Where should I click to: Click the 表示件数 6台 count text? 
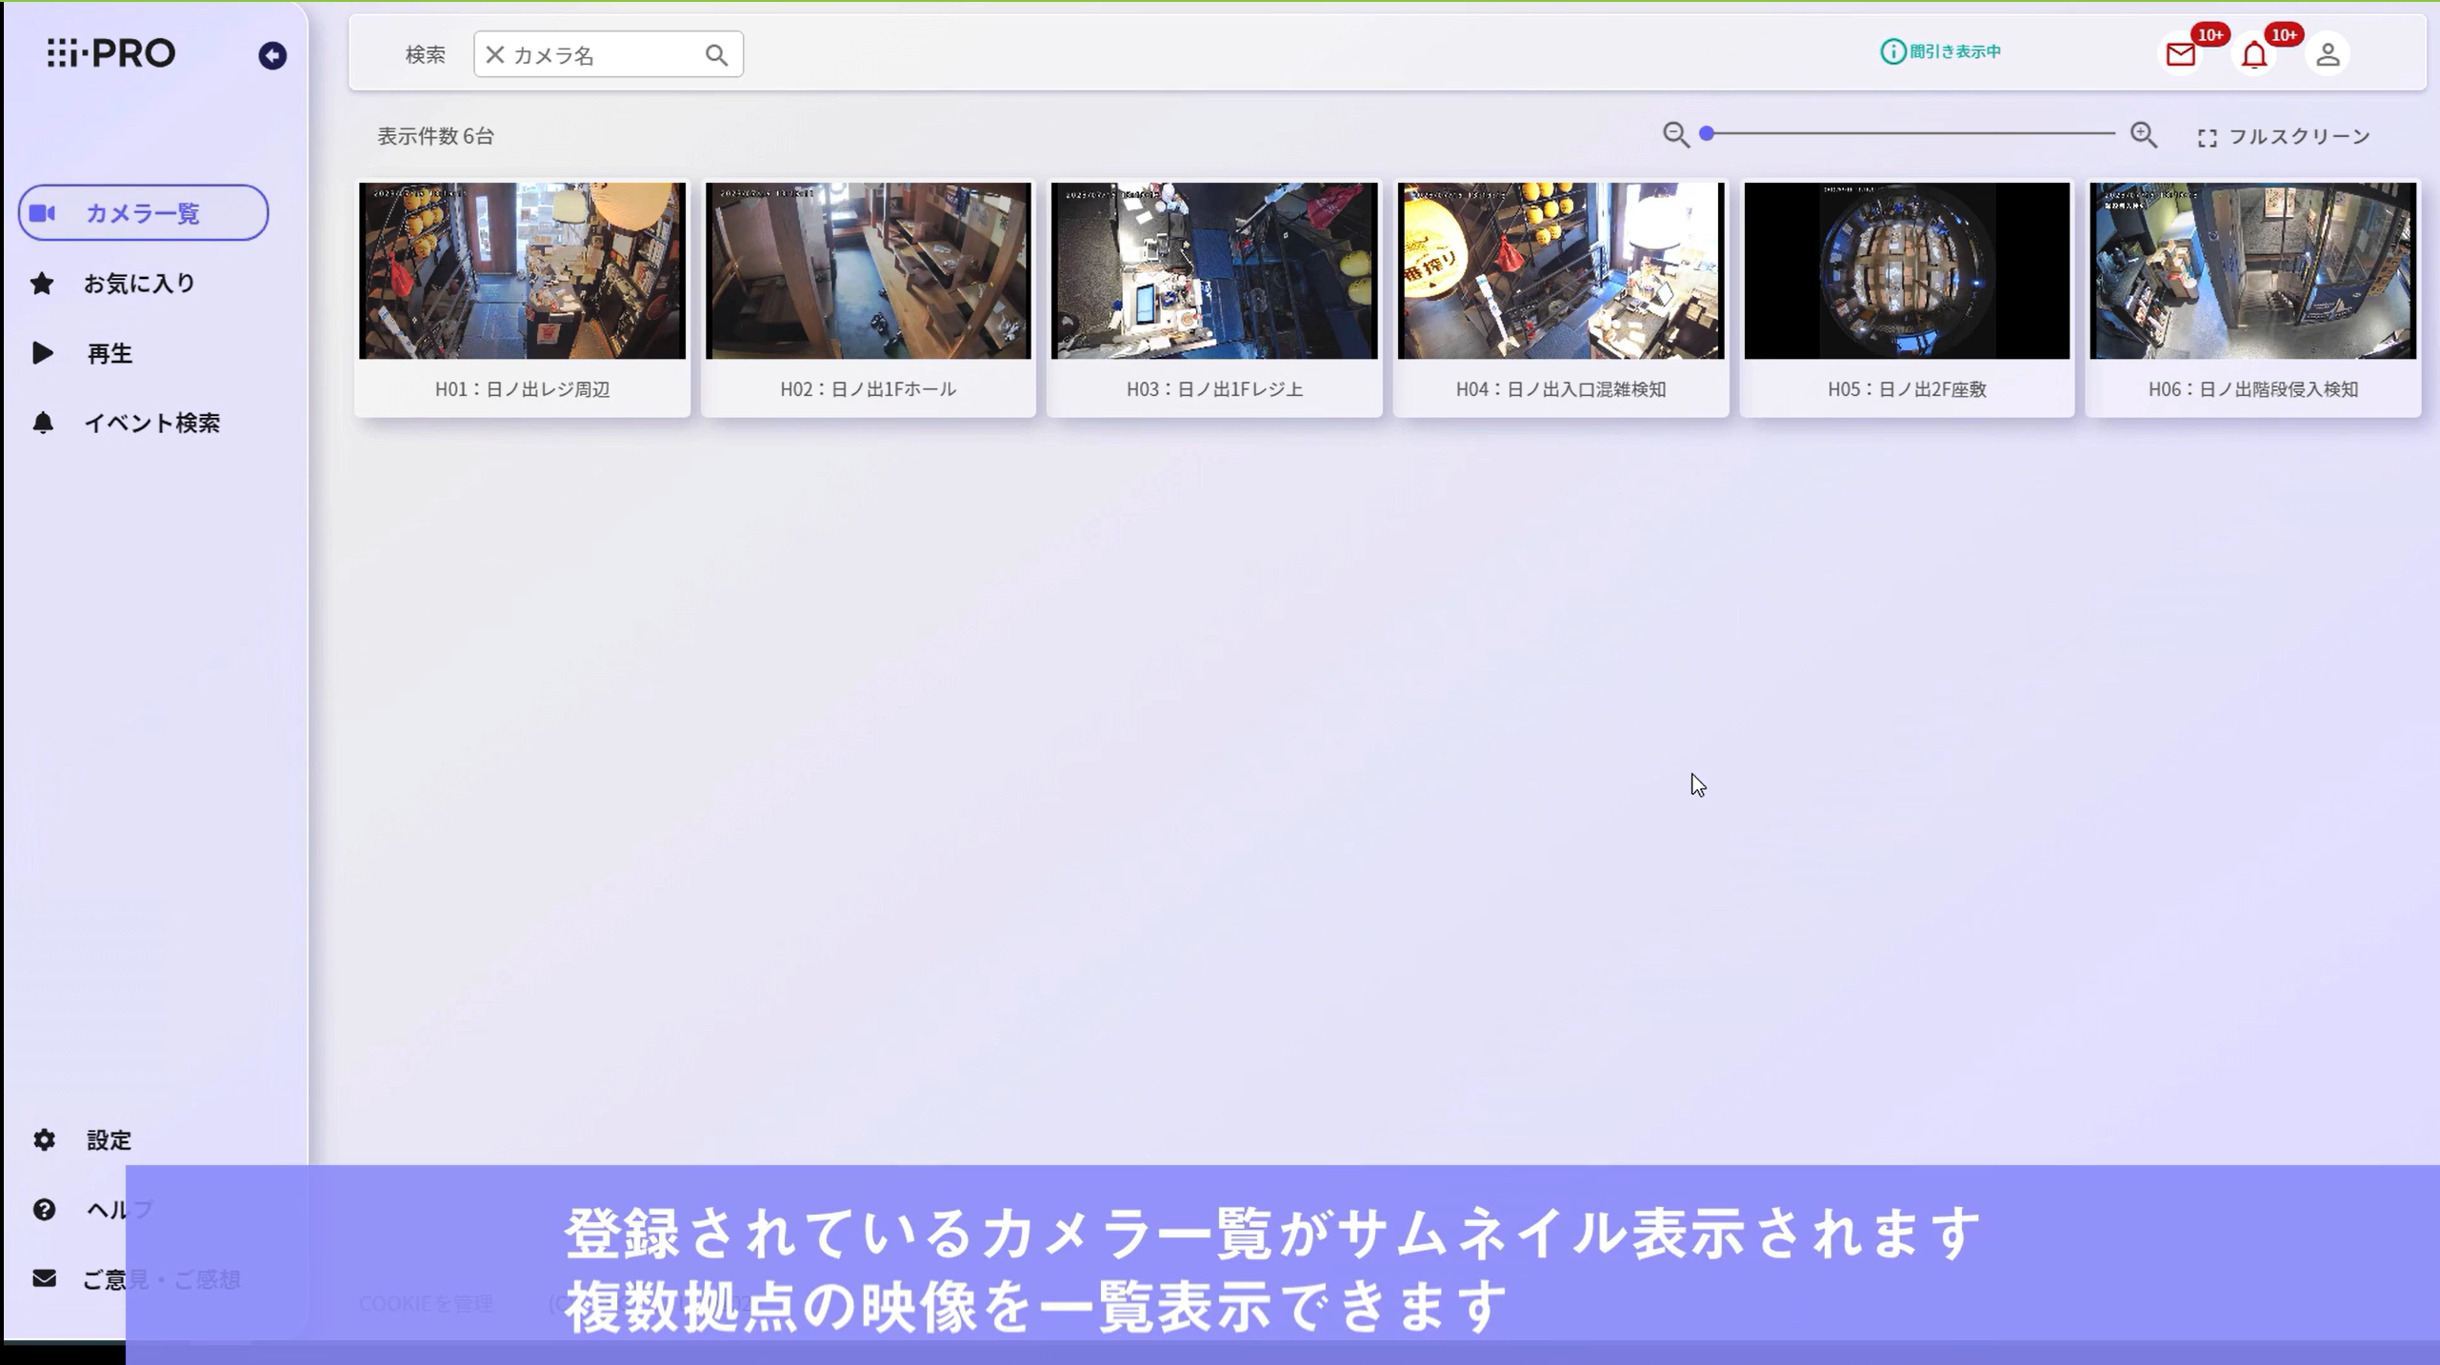point(435,136)
